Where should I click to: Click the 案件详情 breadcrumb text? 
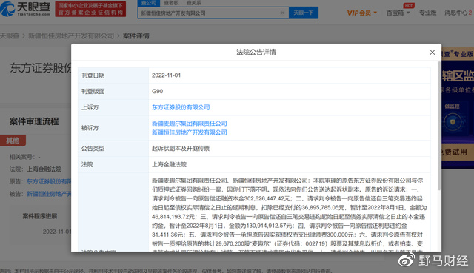[136, 36]
